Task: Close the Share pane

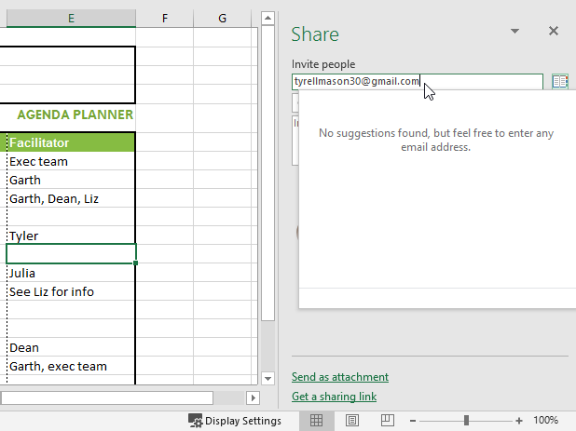Action: coord(554,31)
